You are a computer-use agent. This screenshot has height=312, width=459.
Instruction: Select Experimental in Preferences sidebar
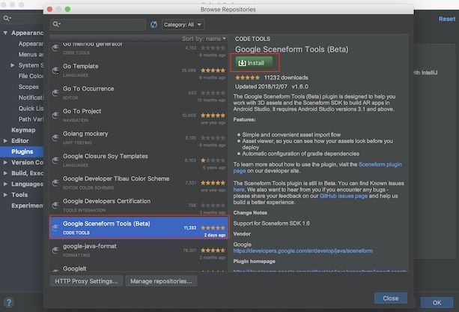pyautogui.click(x=27, y=205)
